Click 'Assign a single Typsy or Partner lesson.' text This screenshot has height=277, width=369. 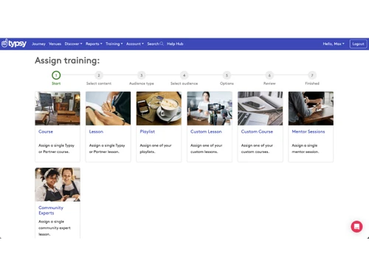107,148
